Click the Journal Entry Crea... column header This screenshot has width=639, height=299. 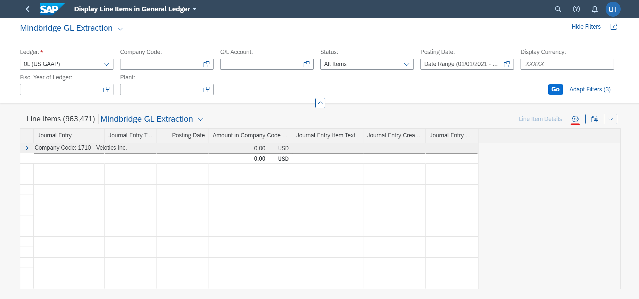pyautogui.click(x=394, y=135)
